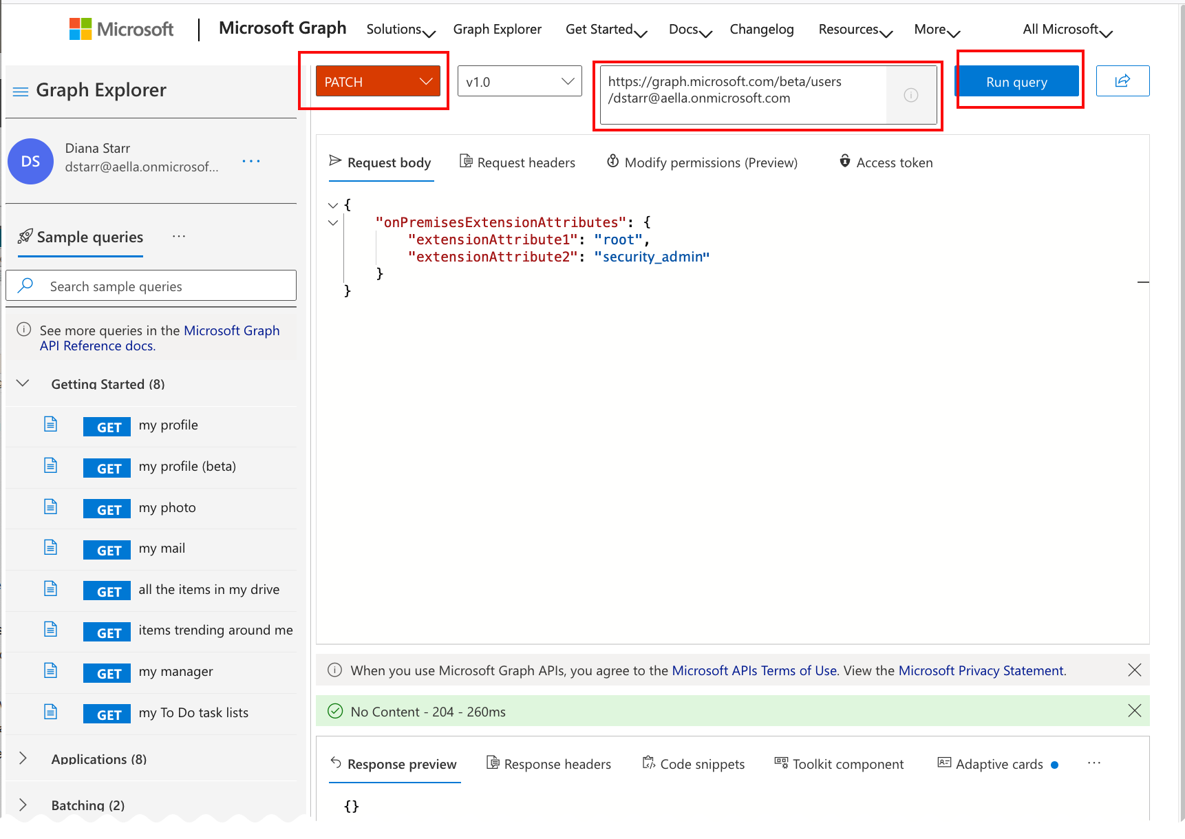The image size is (1185, 839).
Task: Open the PATCH HTTP method dropdown
Action: [378, 82]
